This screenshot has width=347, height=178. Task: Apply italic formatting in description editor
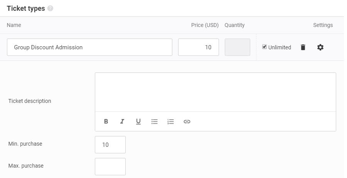(x=122, y=121)
